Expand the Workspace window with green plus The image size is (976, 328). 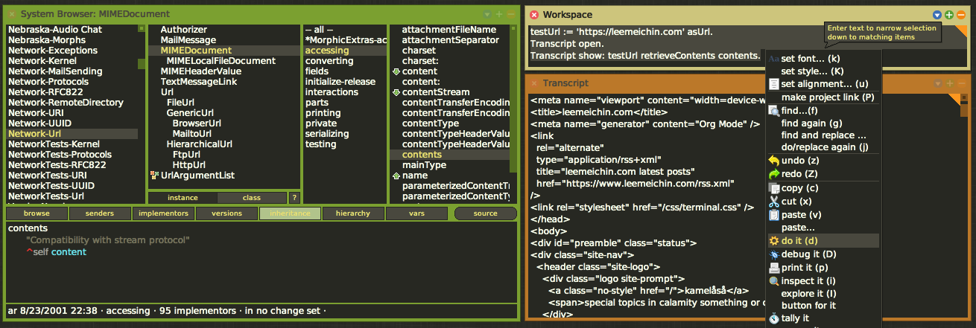[x=949, y=15]
